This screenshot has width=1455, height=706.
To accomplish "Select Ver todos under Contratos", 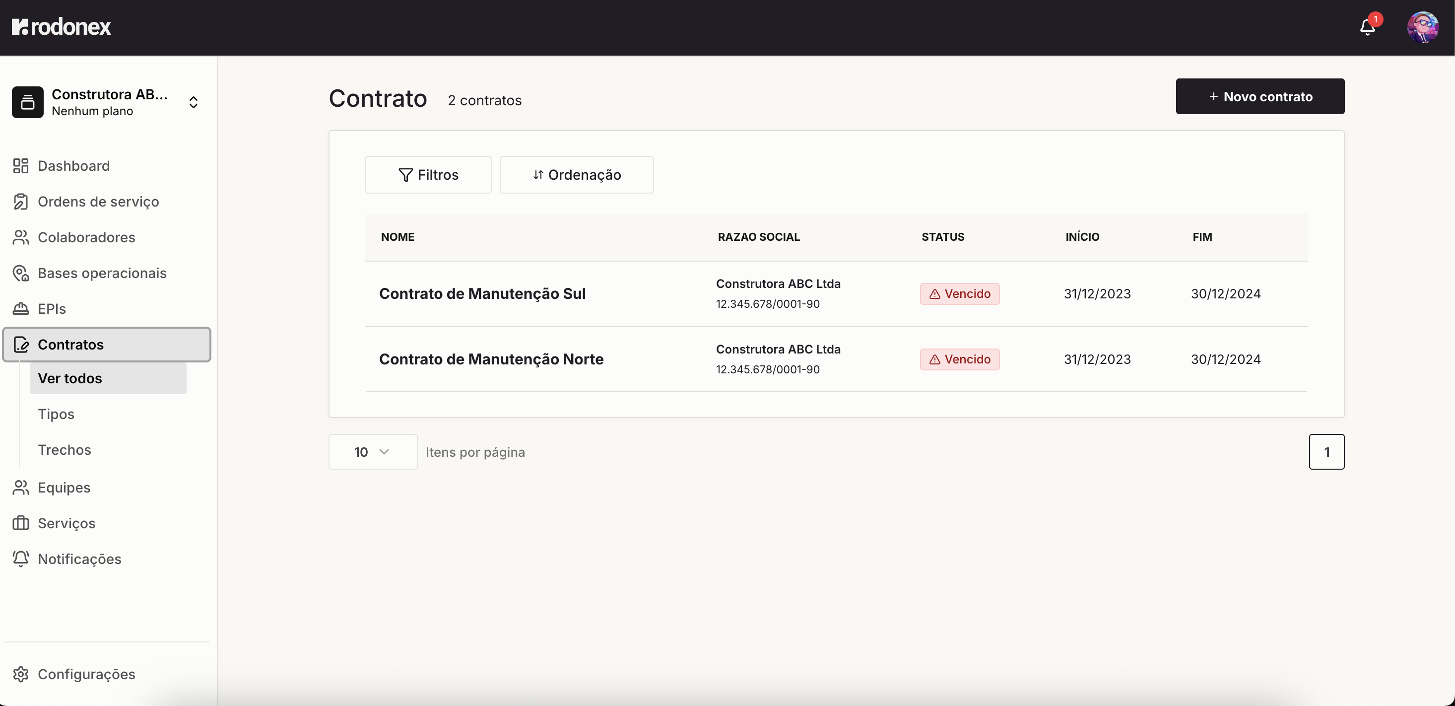I will click(70, 379).
